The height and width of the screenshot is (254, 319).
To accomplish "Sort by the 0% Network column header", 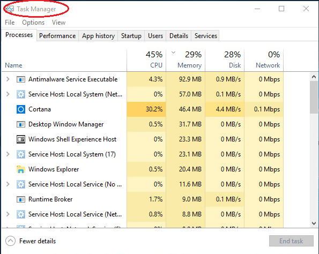I will pyautogui.click(x=264, y=61).
